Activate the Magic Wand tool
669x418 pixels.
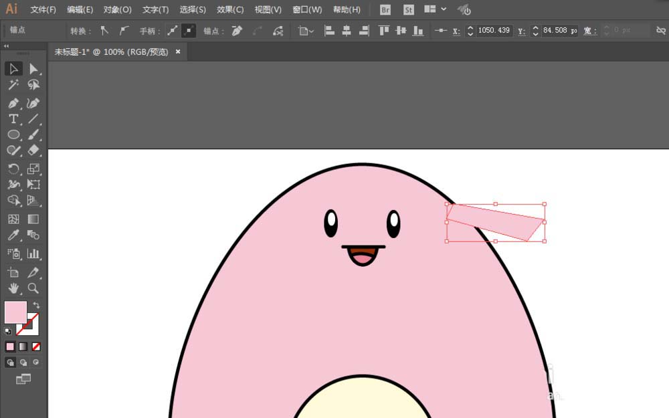13,84
